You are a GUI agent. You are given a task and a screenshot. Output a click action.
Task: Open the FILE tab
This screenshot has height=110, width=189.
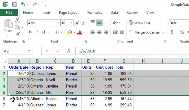[9, 13]
